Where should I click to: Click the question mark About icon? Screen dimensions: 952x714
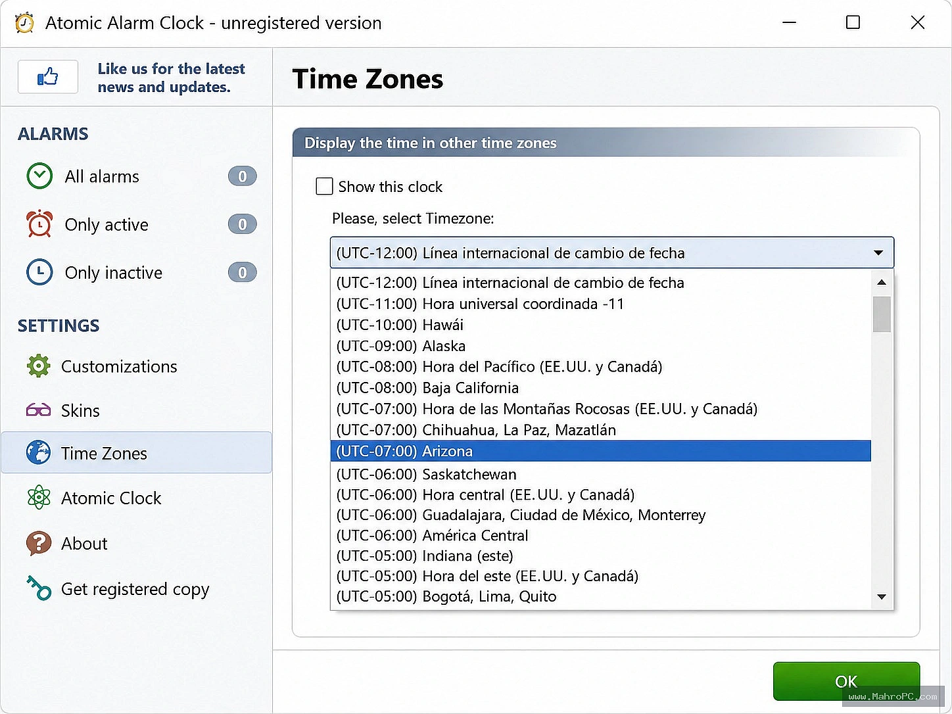[39, 543]
